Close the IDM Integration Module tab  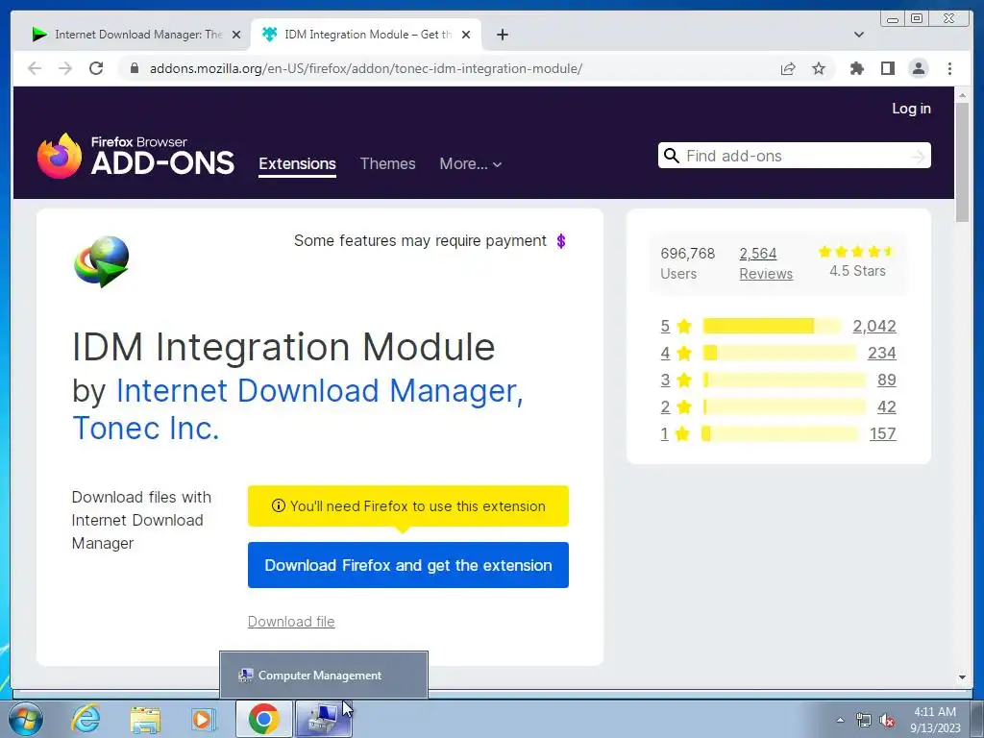466,35
